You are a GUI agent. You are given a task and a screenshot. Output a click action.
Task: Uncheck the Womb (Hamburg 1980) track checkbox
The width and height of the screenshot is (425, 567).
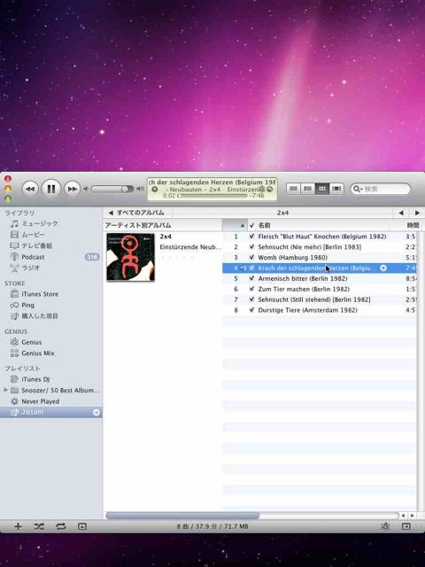point(251,258)
